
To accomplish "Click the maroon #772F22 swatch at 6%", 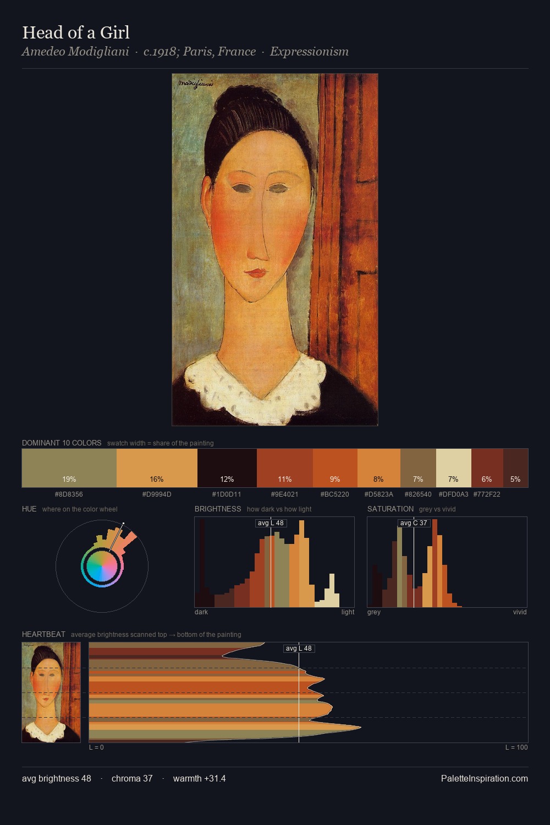I will click(487, 468).
